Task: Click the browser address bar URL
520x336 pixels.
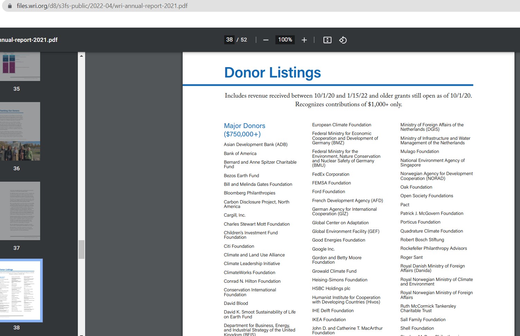Action: [102, 6]
